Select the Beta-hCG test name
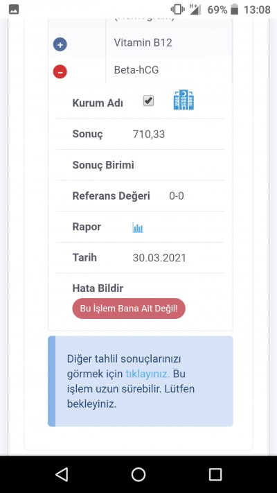The width and height of the screenshot is (277, 493). click(x=136, y=70)
